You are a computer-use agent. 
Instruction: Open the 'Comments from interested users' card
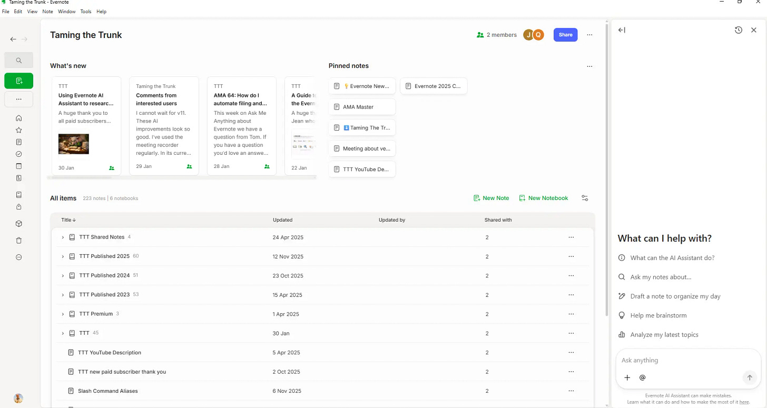click(164, 126)
